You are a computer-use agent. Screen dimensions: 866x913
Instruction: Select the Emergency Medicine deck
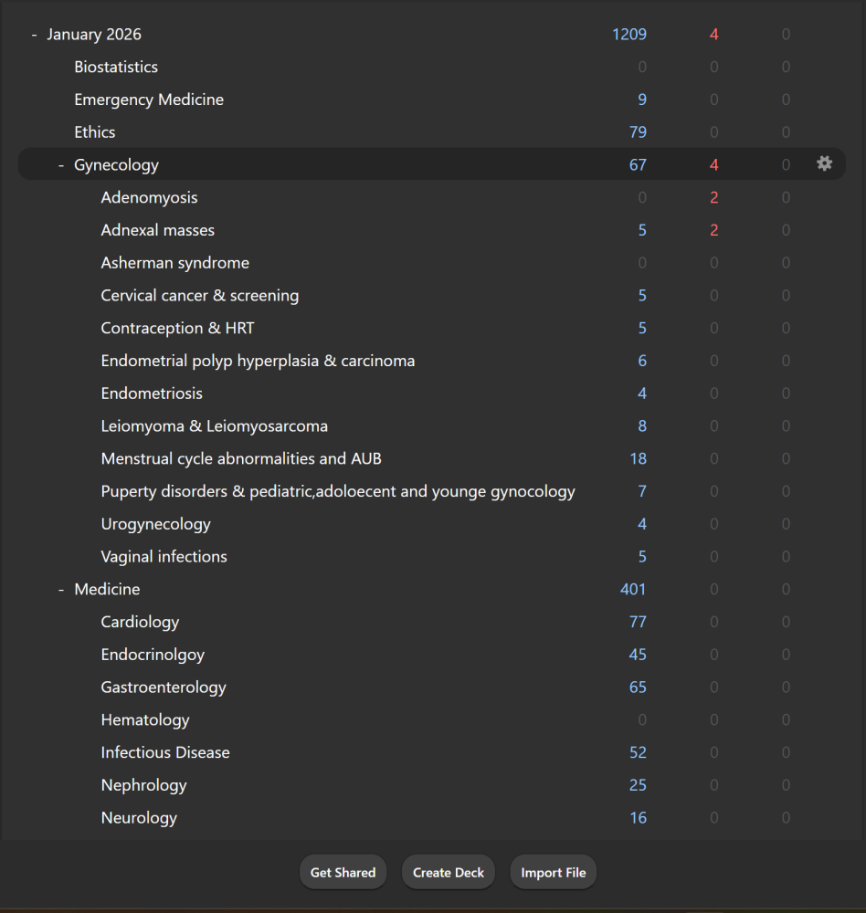(x=149, y=100)
